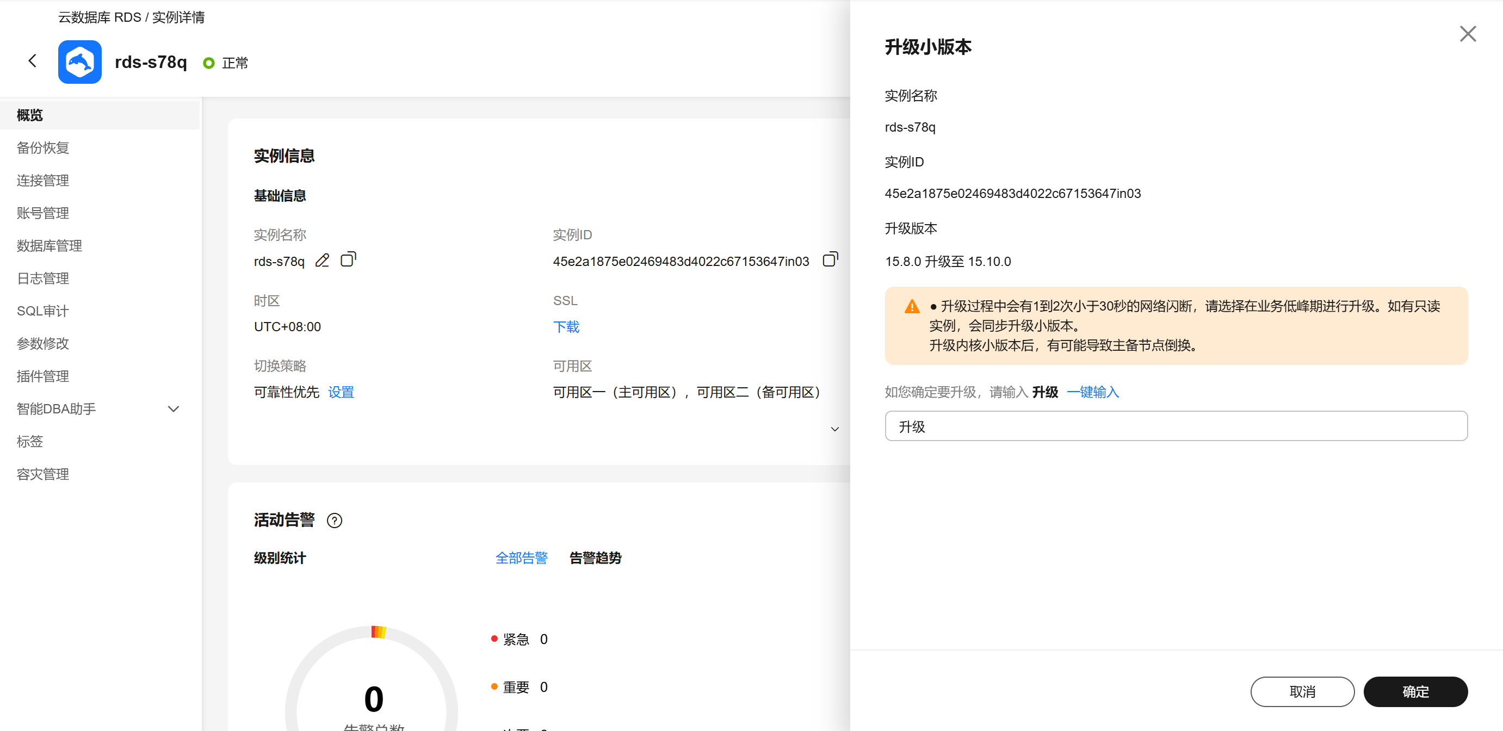Download the SSL certificate via 下载
Viewport: 1503px width, 731px height.
[x=566, y=327]
